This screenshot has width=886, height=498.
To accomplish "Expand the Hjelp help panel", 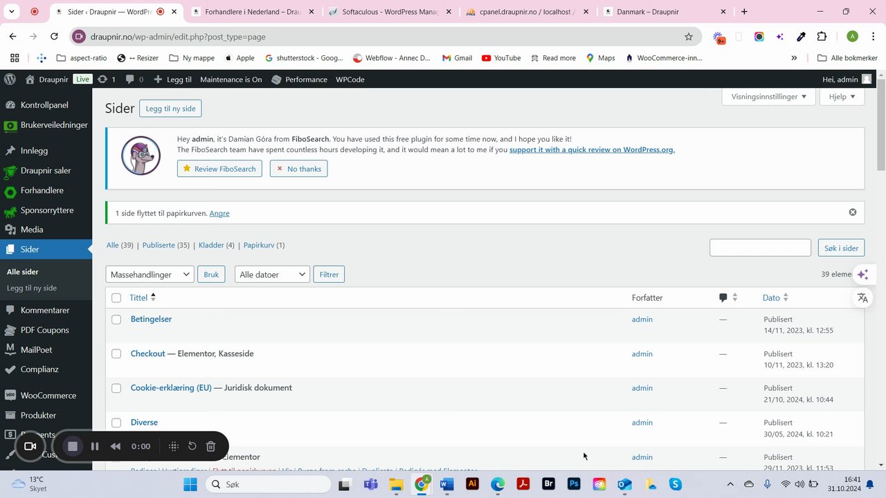I will tap(842, 97).
